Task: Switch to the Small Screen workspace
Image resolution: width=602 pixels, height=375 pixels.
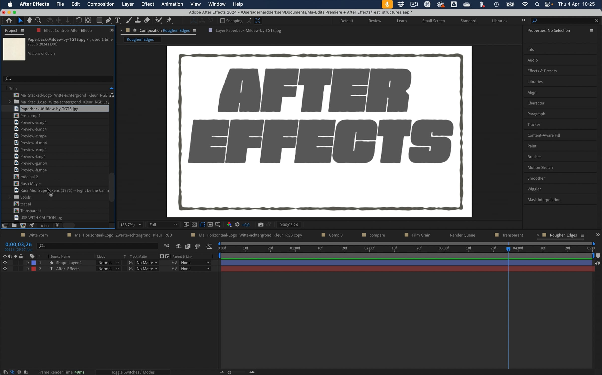Action: pos(433,21)
